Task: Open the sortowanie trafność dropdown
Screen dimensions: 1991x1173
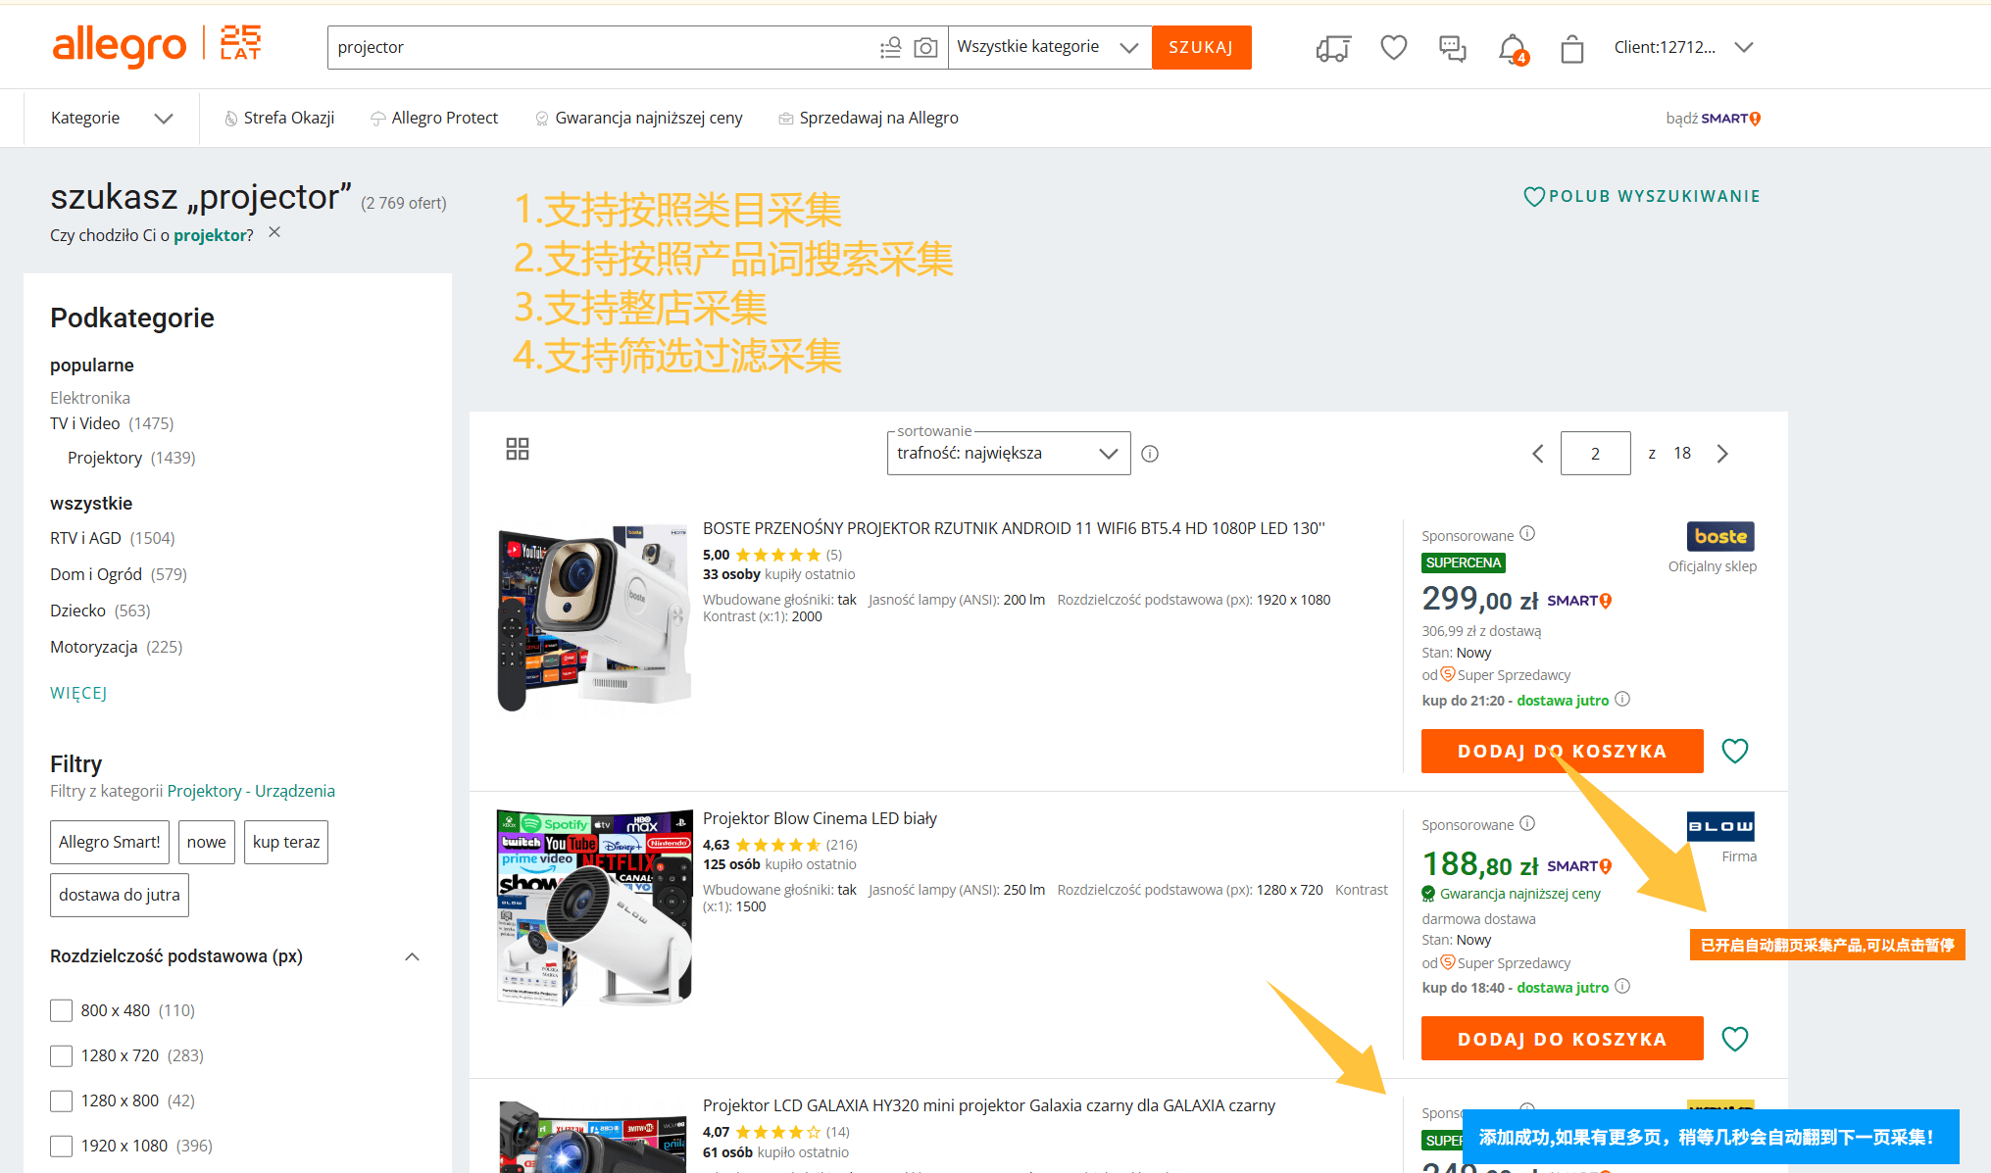Action: 1008,454
